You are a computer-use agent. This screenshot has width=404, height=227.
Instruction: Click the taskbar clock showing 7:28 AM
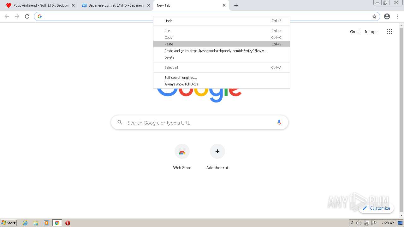pyautogui.click(x=388, y=223)
